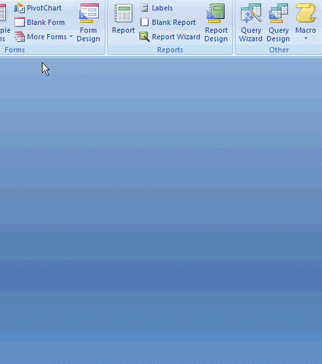Start the Query Wizard icon
The image size is (322, 364).
point(251,14)
